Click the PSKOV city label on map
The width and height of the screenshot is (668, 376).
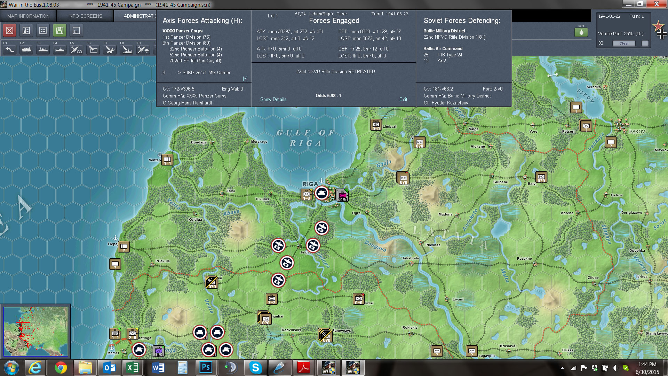(637, 132)
